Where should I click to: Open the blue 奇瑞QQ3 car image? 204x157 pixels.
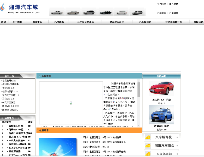click(x=162, y=115)
